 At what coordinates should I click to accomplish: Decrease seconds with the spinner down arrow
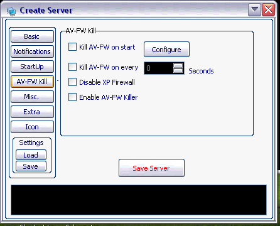(178, 71)
